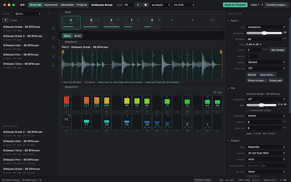Select empty pad C+

click(x=213, y=23)
